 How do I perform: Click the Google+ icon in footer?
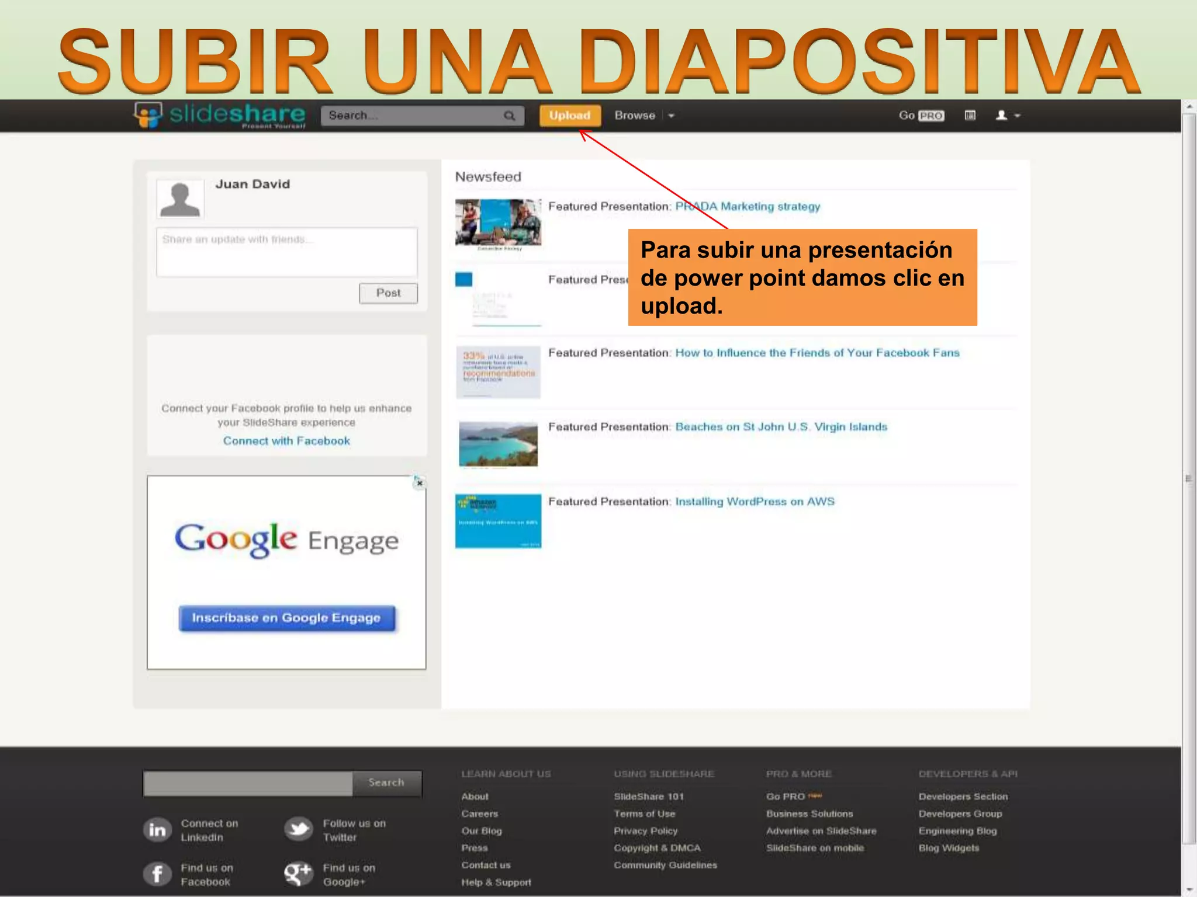299,874
